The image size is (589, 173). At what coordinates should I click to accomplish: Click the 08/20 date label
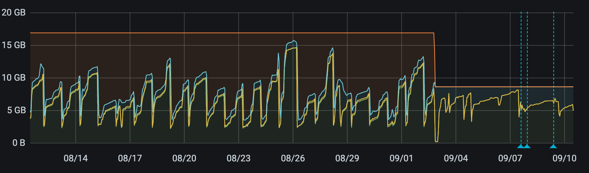tap(184, 158)
